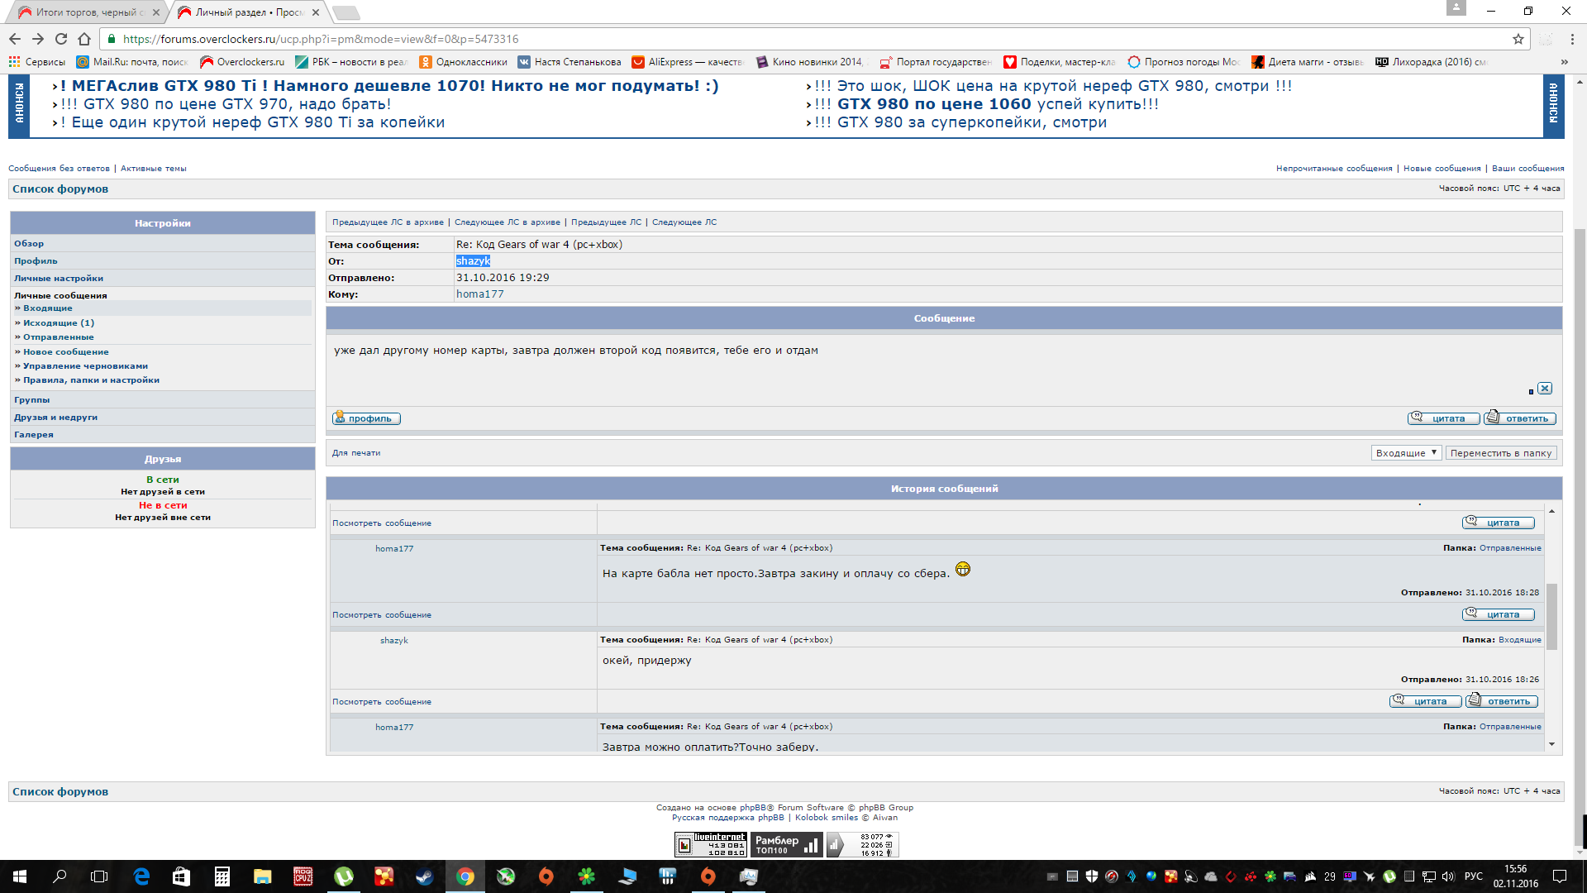The image size is (1587, 893).
Task: Expand the Входящие folder dropdown
Action: (x=1406, y=453)
